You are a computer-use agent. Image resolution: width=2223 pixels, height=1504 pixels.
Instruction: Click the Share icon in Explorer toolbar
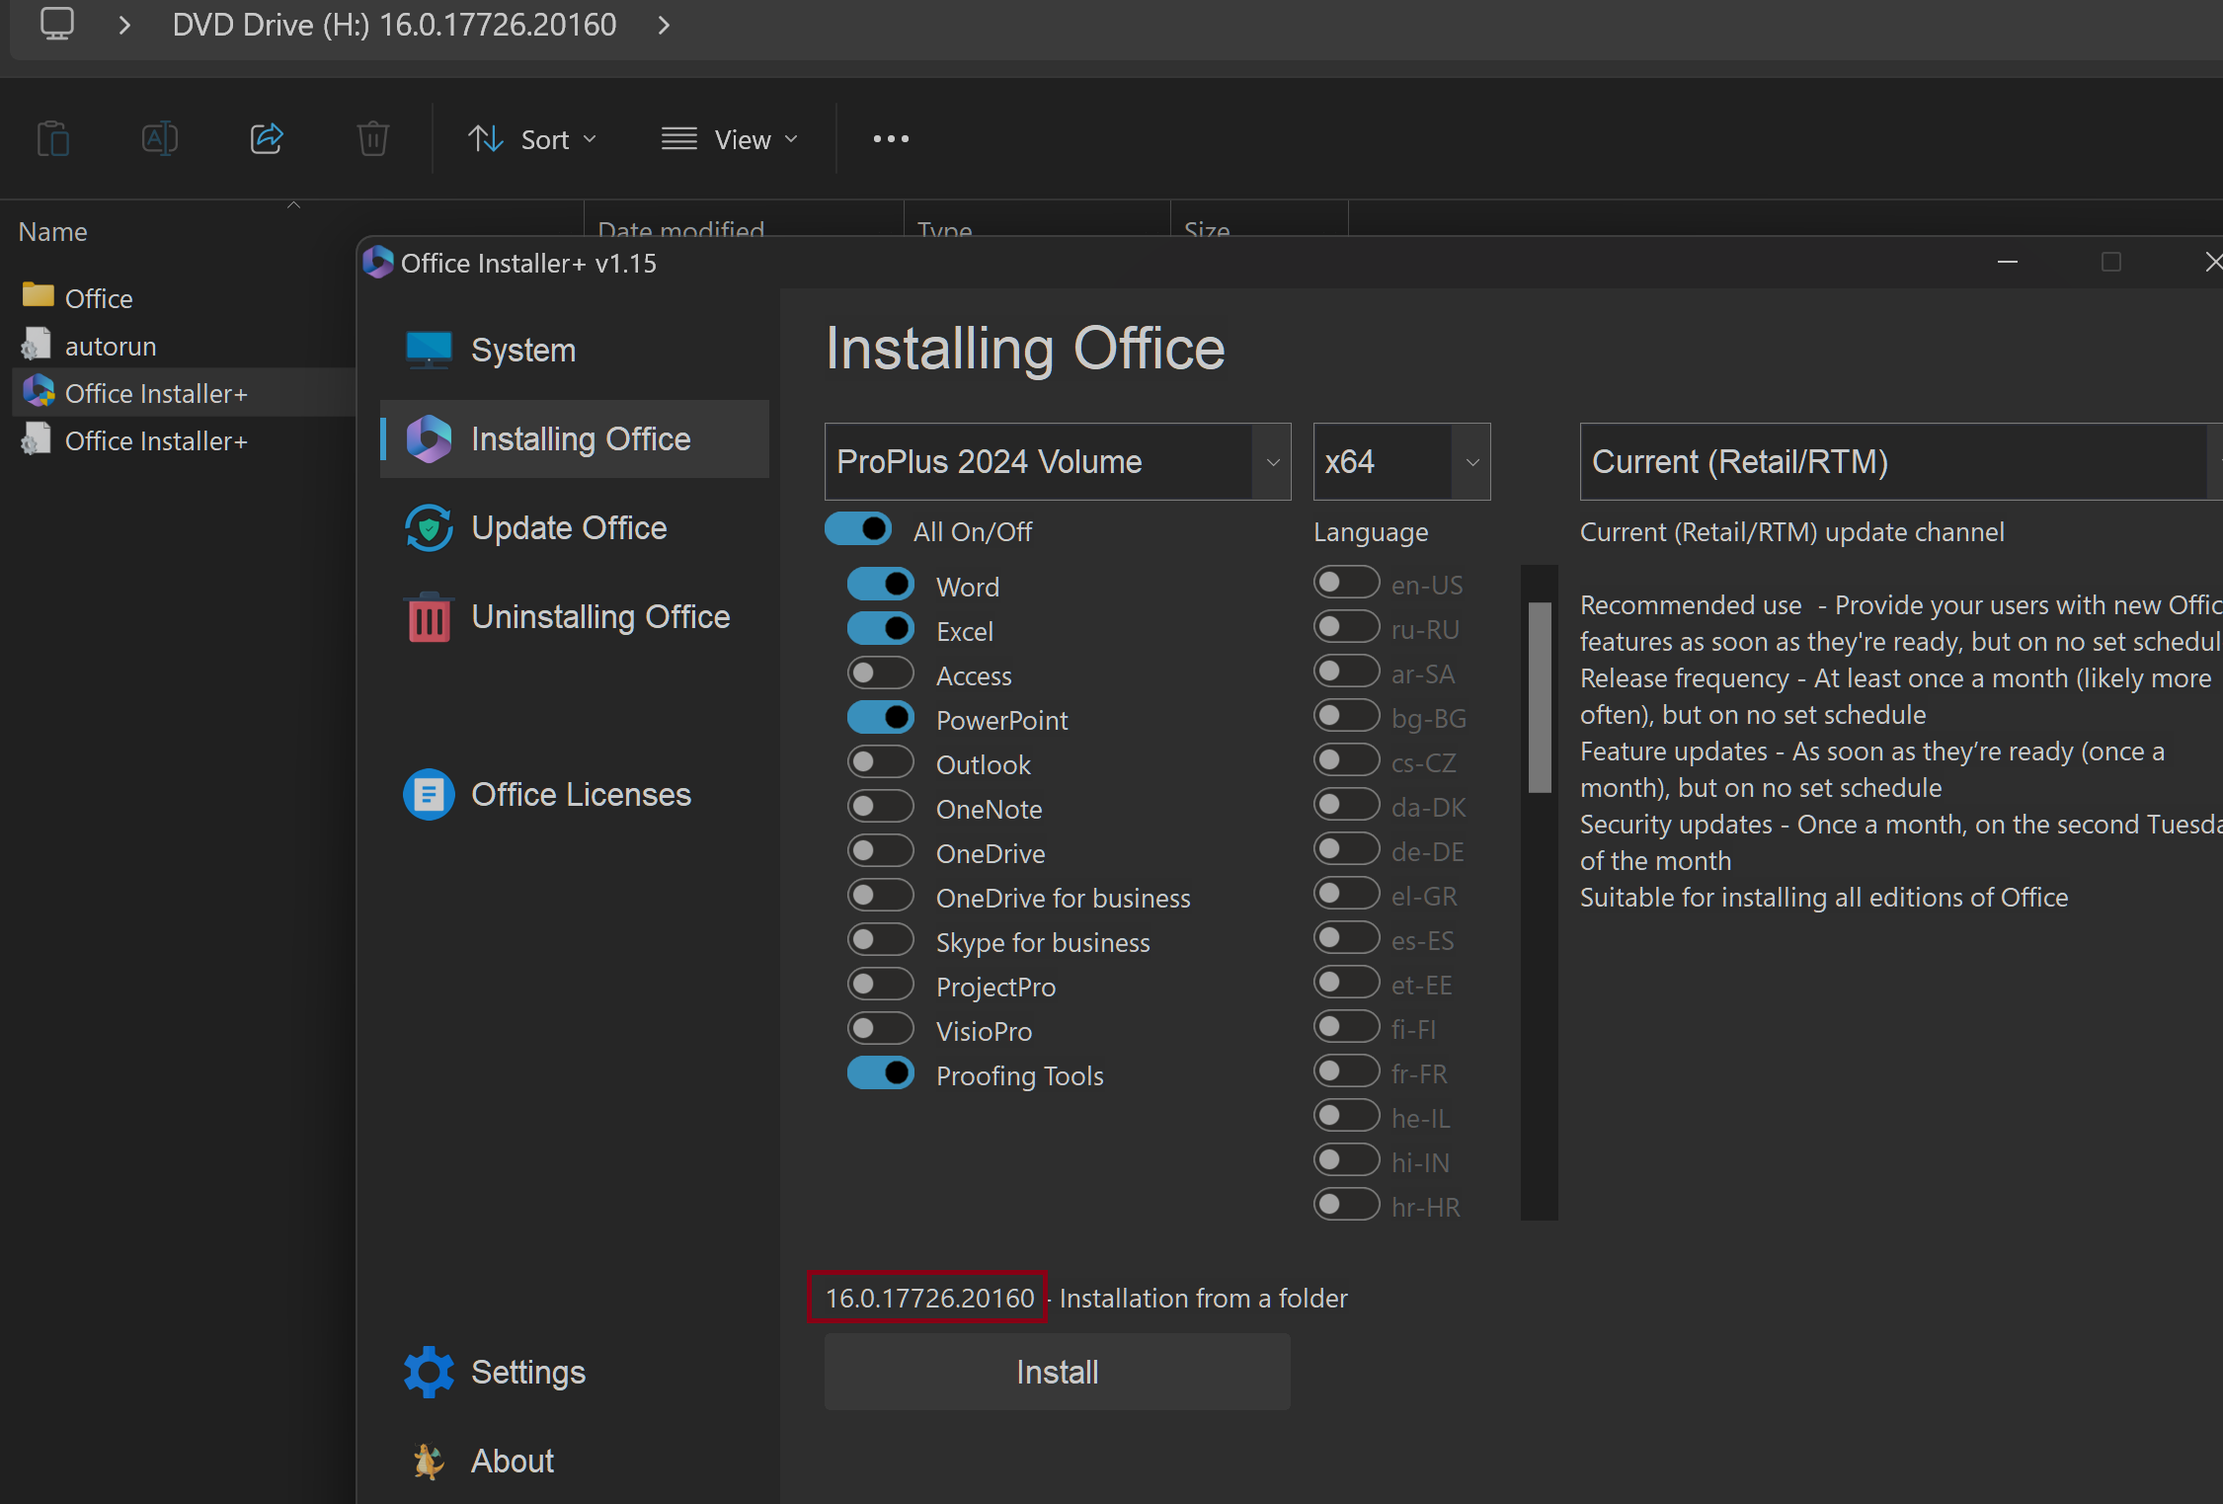[267, 138]
